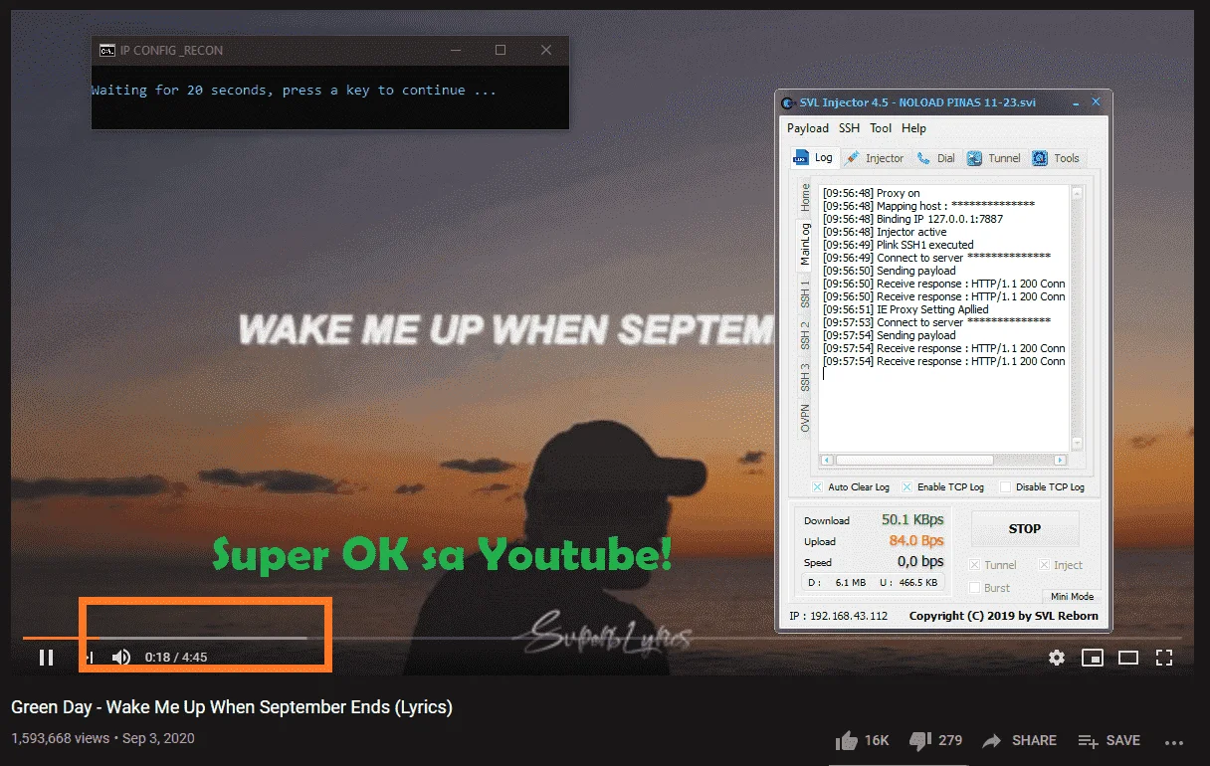Select the MainLog vertical tab
This screenshot has width=1210, height=766.
[x=805, y=244]
